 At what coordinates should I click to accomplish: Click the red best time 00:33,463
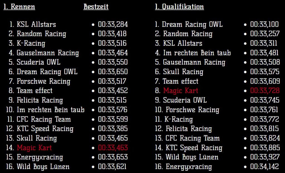113,148
